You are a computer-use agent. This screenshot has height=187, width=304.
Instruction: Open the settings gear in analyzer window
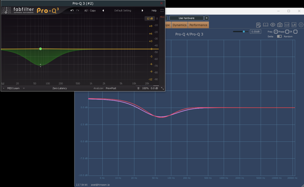pos(301,25)
